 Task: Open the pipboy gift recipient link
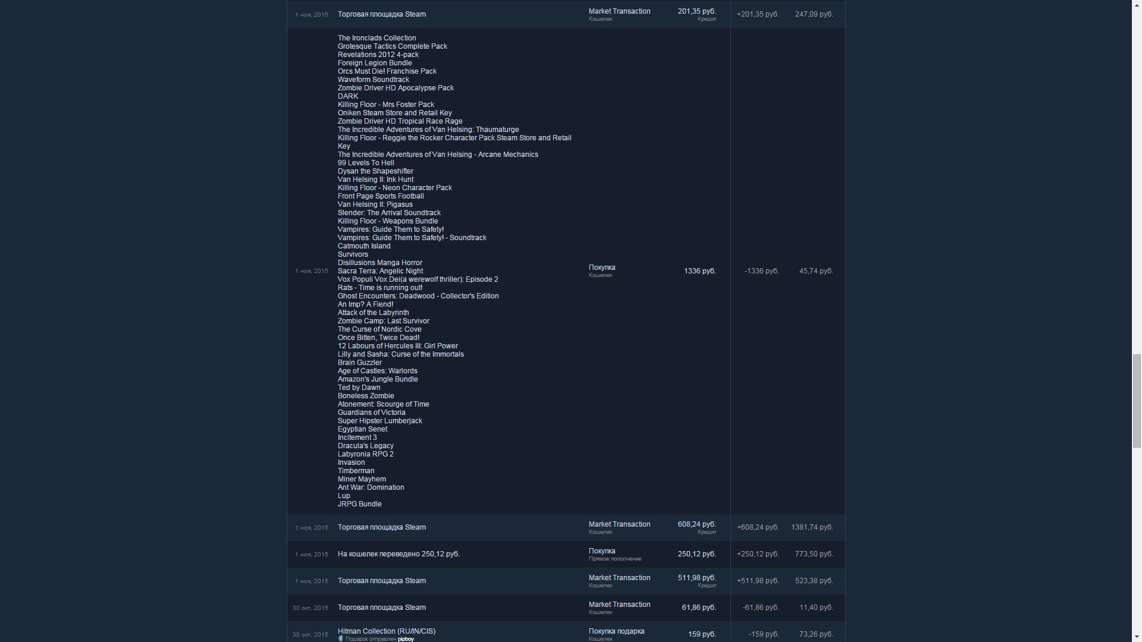pos(406,639)
